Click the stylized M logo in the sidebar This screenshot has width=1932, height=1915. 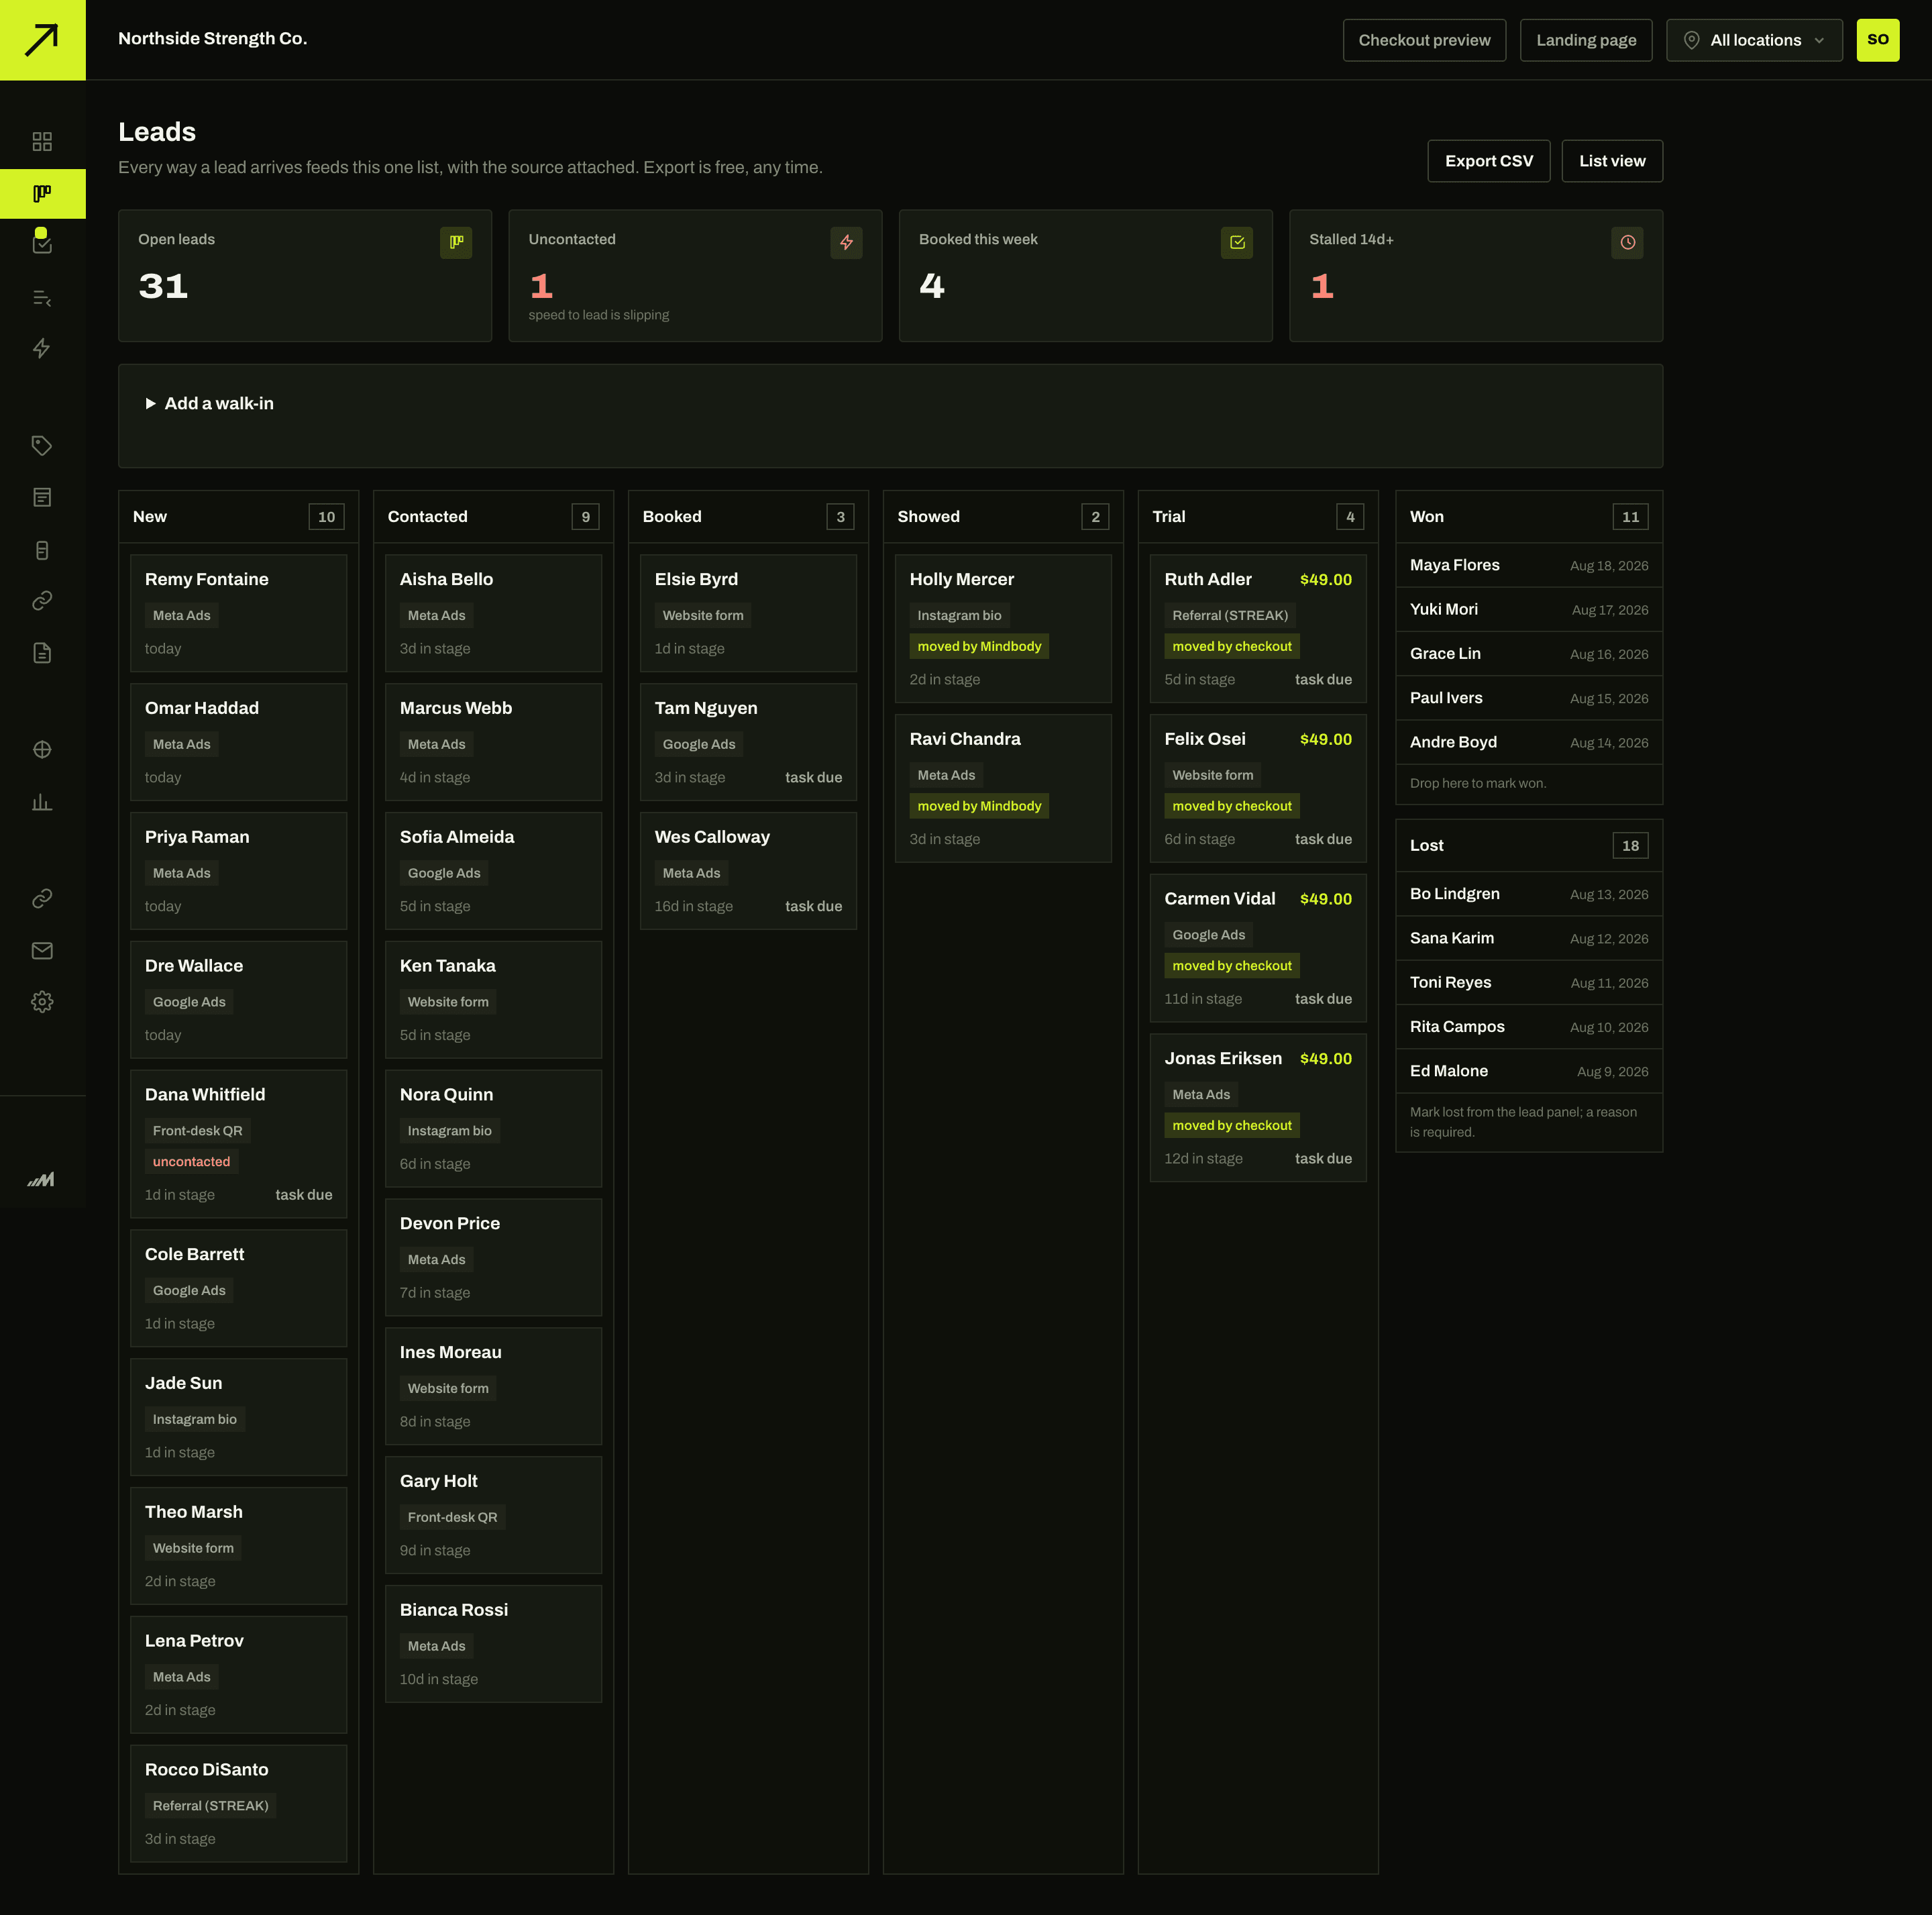pyautogui.click(x=42, y=1179)
